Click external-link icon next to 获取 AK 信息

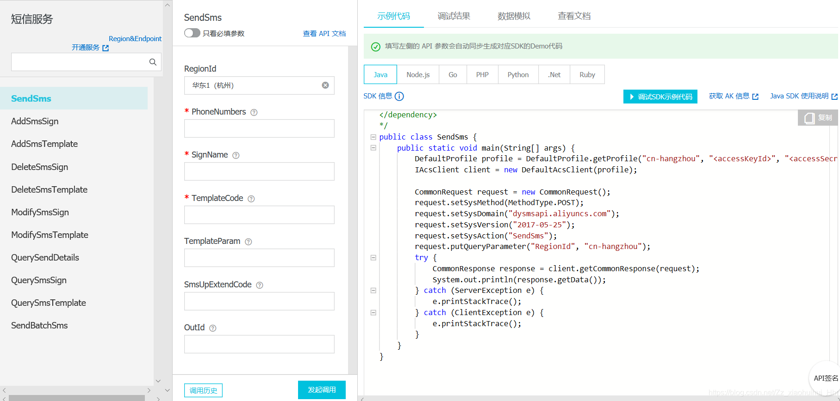755,97
